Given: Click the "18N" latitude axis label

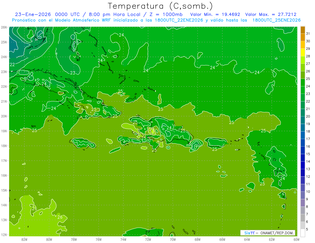Looking at the screenshot, I should (x=4, y=146).
